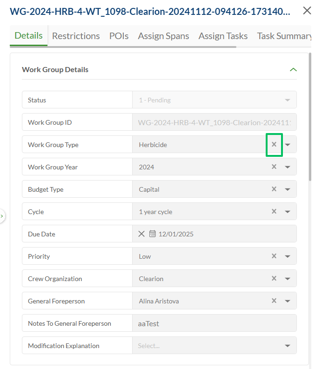Expand the side panel with left-edge arrow
This screenshot has width=322, height=369.
tap(2, 216)
